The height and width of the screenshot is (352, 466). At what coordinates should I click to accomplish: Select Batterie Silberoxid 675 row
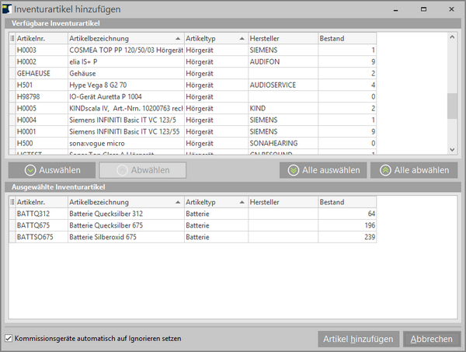(x=124, y=236)
